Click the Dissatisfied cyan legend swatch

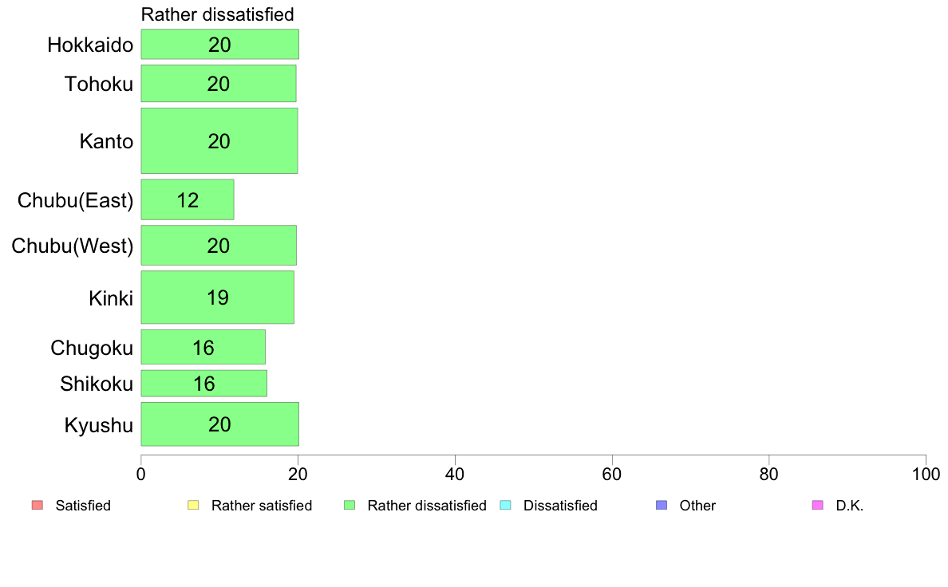pyautogui.click(x=505, y=505)
